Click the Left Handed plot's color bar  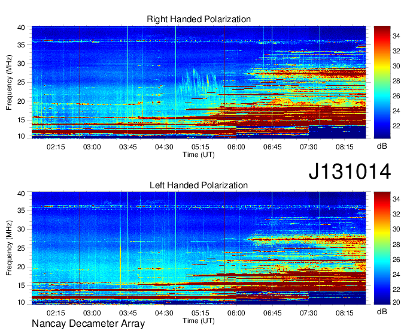[382, 248]
